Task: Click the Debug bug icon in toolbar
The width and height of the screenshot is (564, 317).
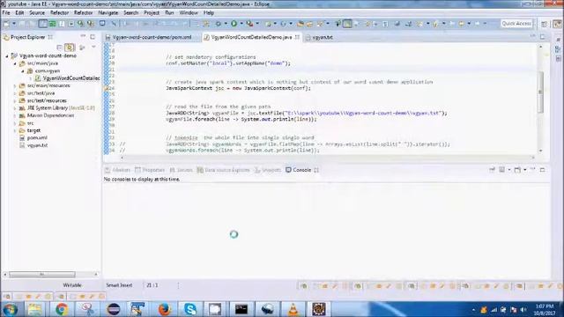Action: 218,24
